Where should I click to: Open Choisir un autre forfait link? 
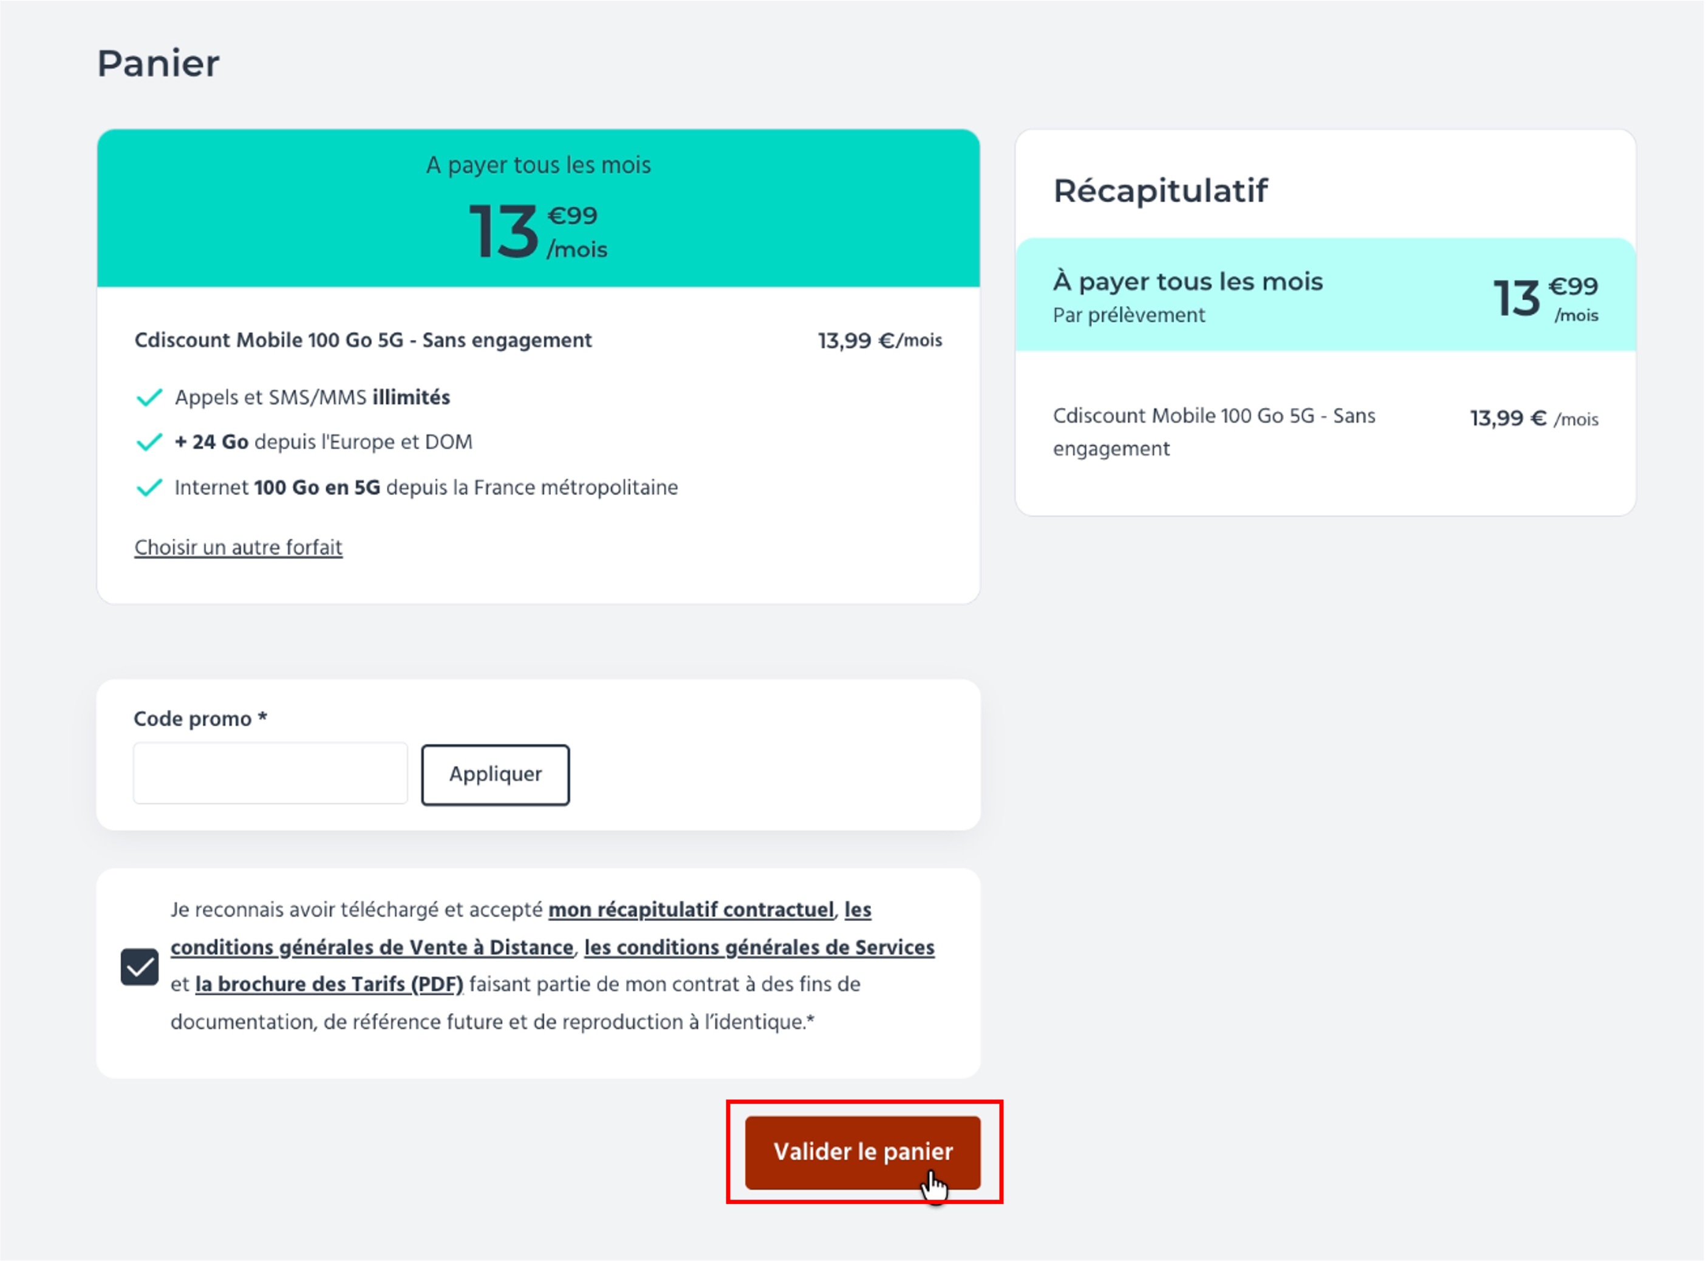pyautogui.click(x=238, y=547)
